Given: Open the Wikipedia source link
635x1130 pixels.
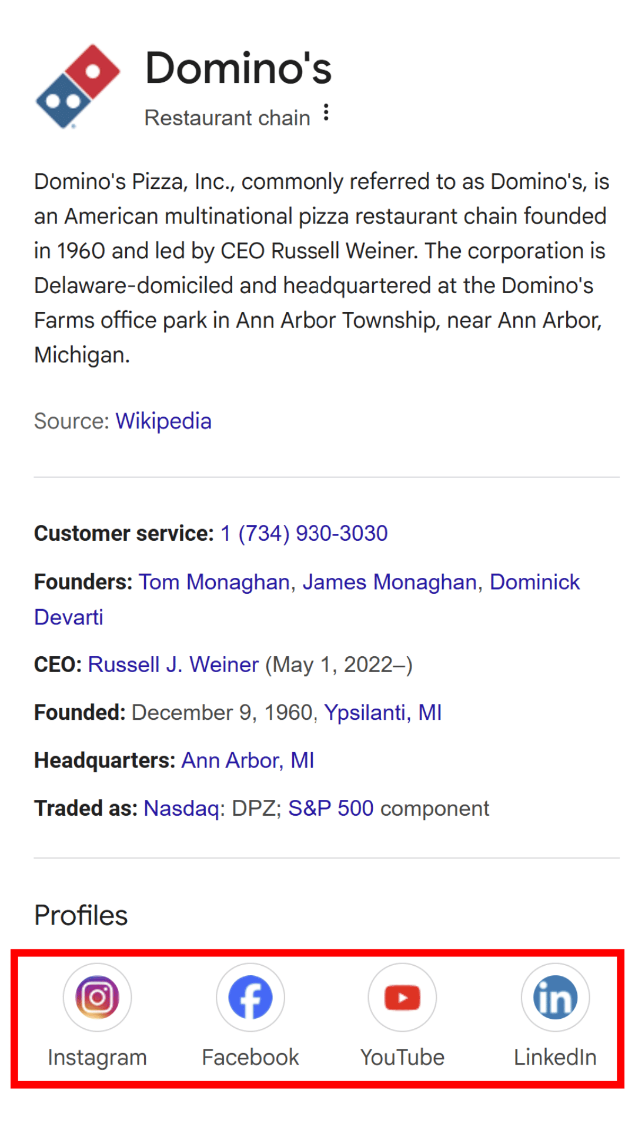Looking at the screenshot, I should (163, 421).
